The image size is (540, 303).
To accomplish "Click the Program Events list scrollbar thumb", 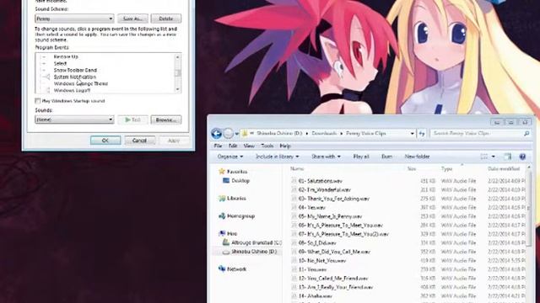I will point(178,73).
